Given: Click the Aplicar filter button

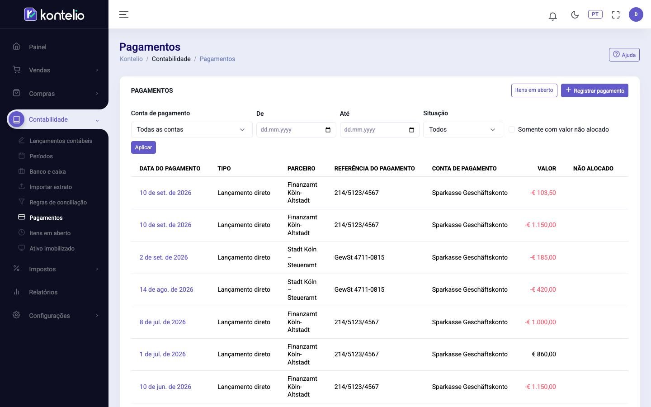Looking at the screenshot, I should (x=143, y=147).
